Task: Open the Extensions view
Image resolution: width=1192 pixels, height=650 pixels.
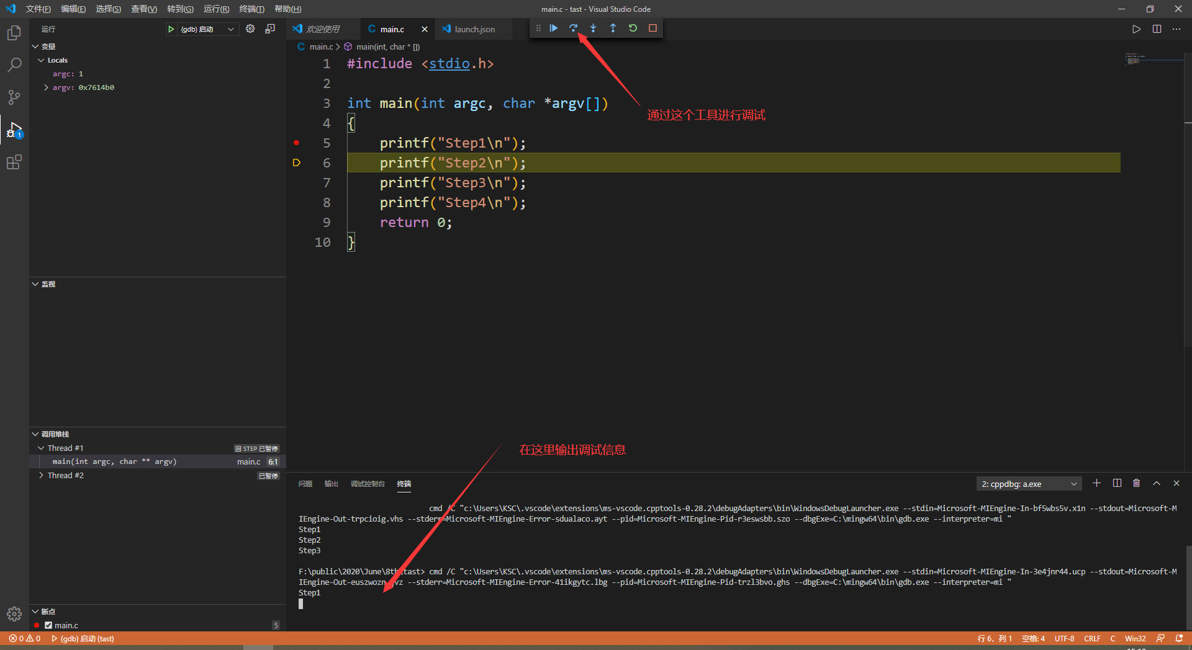Action: point(14,162)
